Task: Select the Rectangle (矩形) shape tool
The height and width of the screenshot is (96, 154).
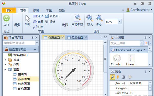Action: click(38, 16)
